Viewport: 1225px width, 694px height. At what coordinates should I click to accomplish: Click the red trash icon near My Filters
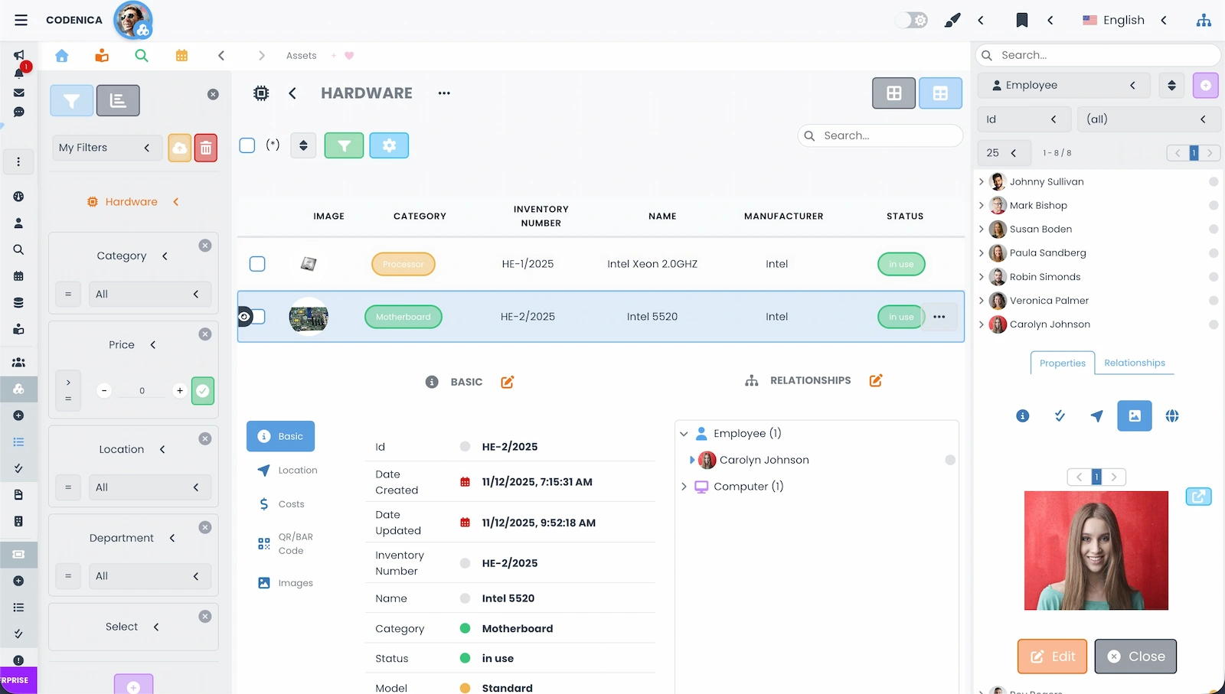pyautogui.click(x=206, y=147)
